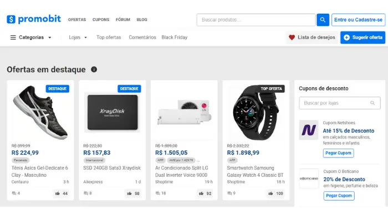Go to the CUPONS menu item
The height and width of the screenshot is (221, 388).
tap(101, 20)
